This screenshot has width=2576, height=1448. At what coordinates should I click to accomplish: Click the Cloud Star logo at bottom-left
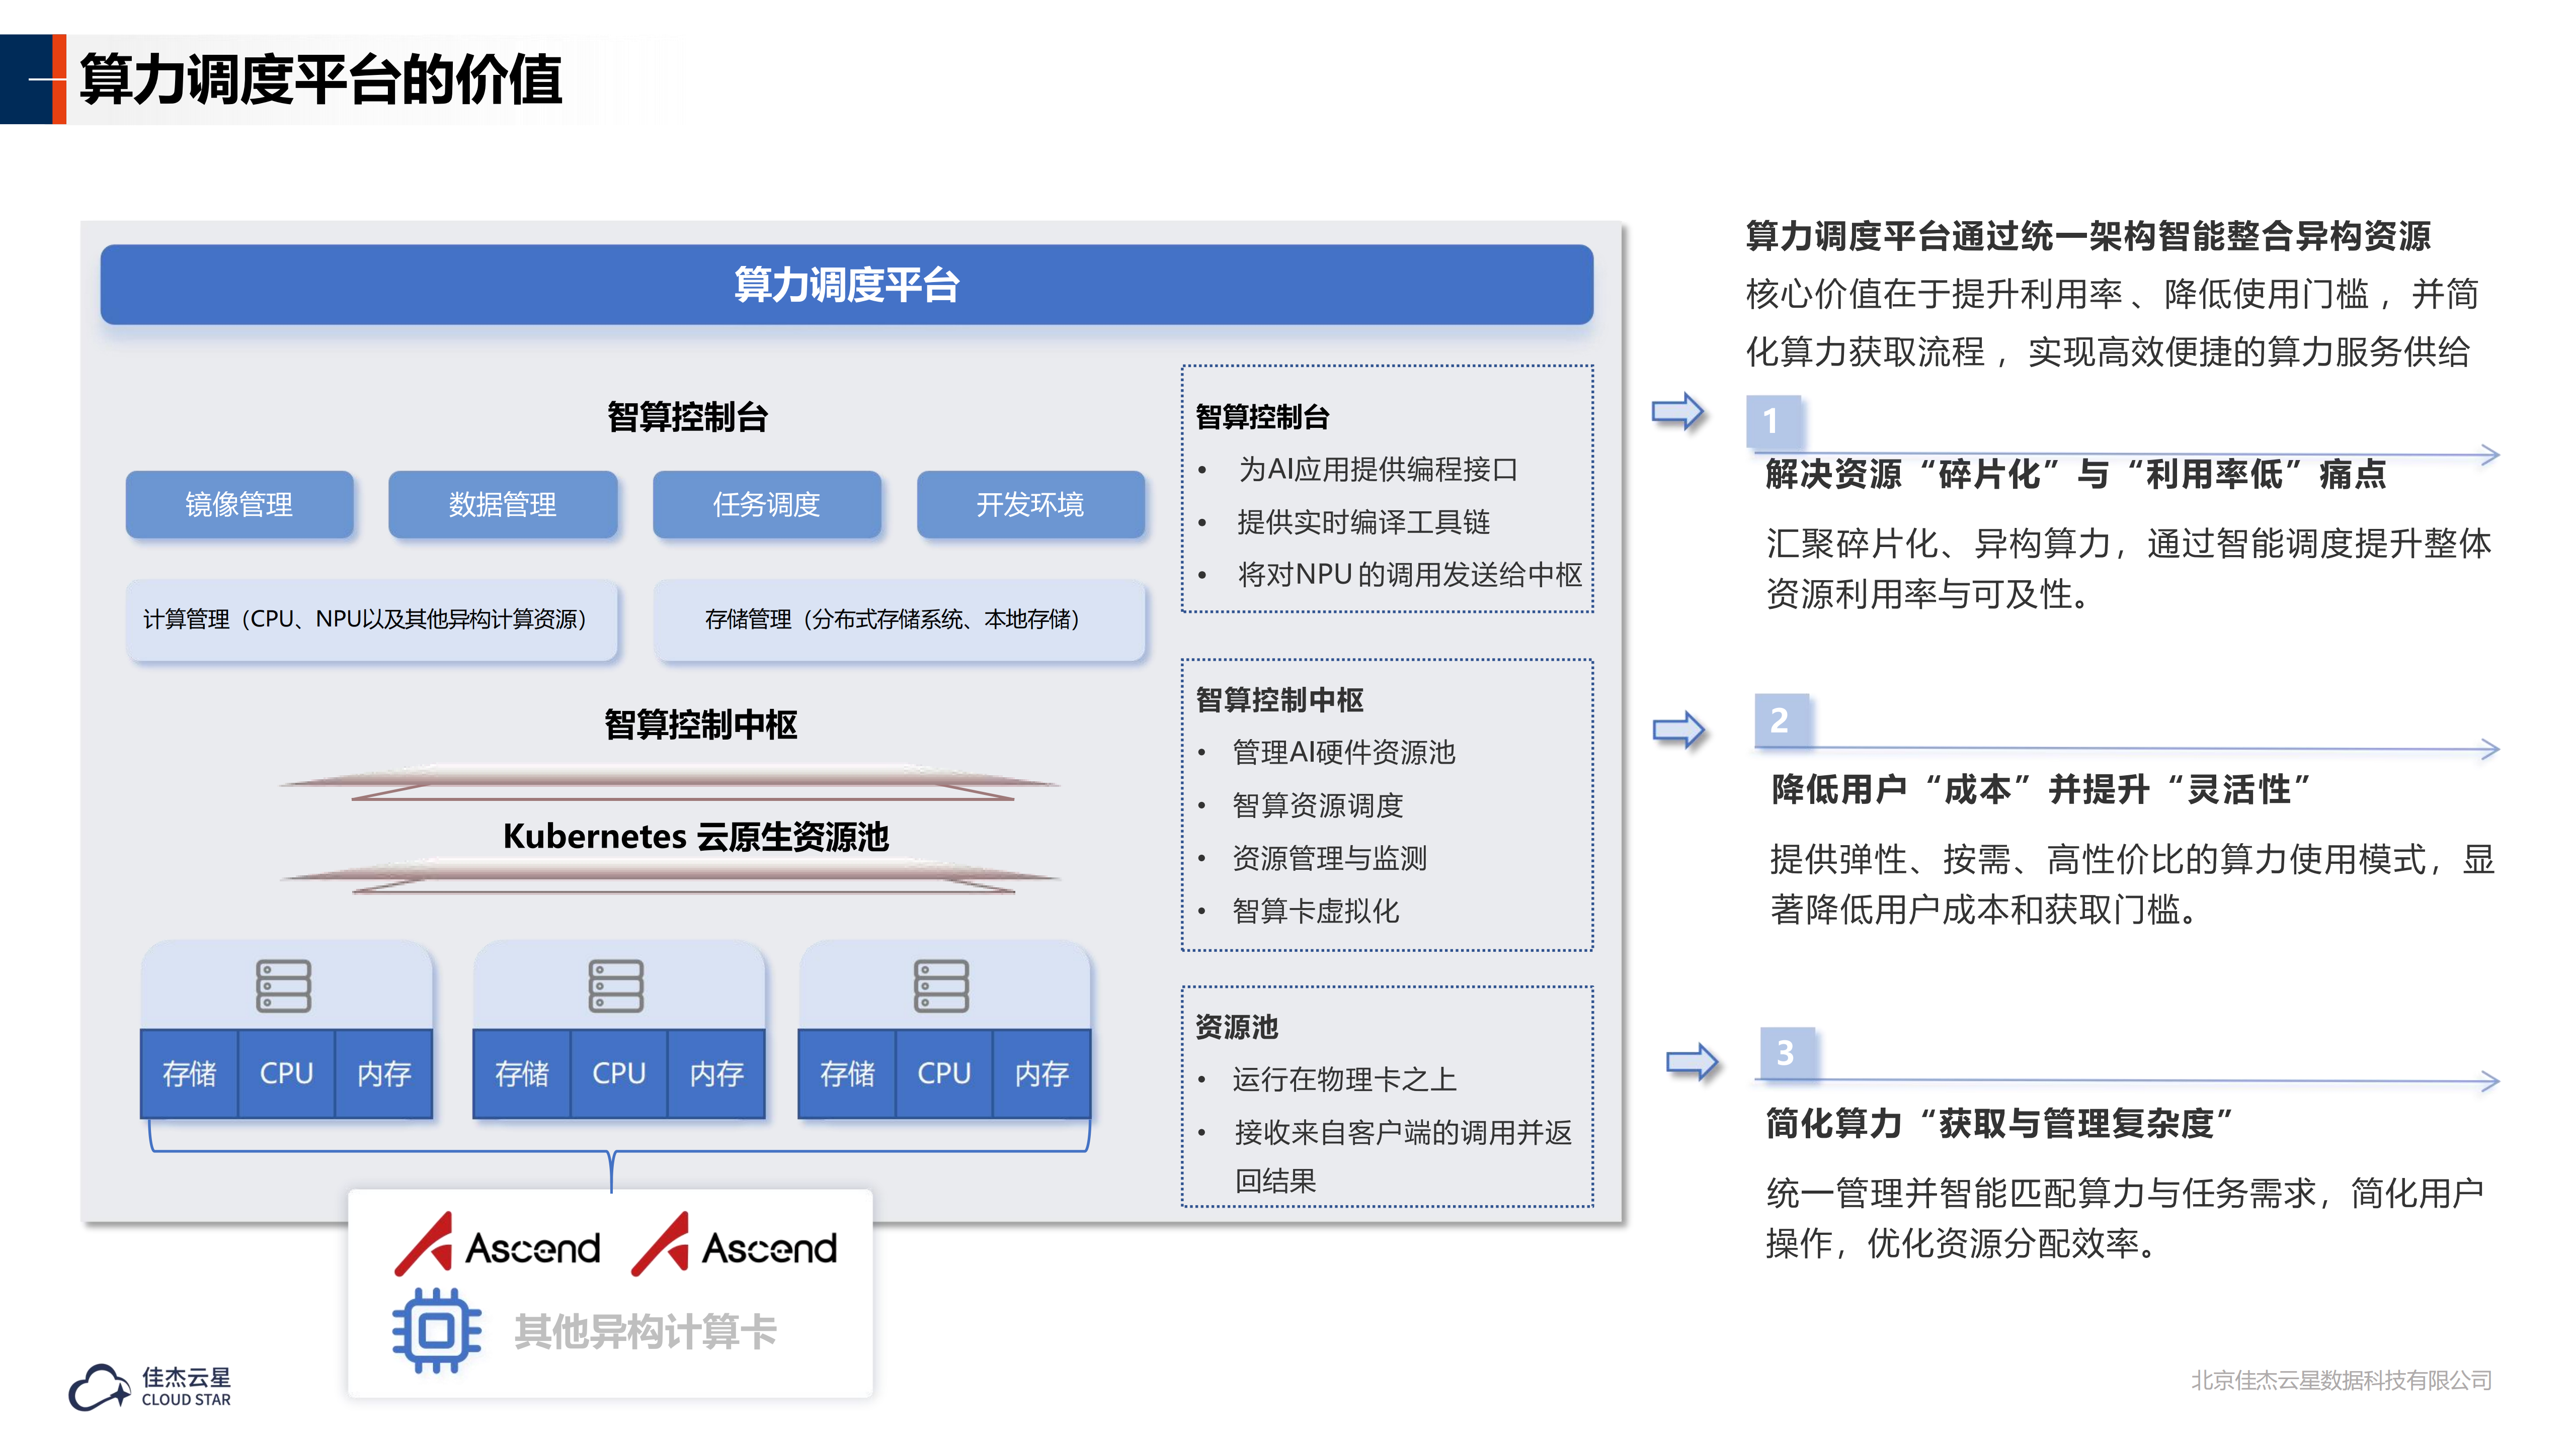point(150,1387)
